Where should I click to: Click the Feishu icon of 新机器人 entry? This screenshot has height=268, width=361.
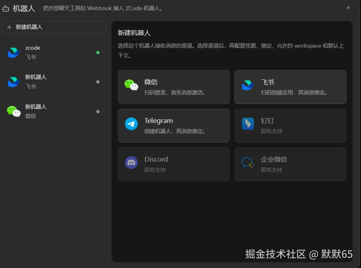coord(13,82)
